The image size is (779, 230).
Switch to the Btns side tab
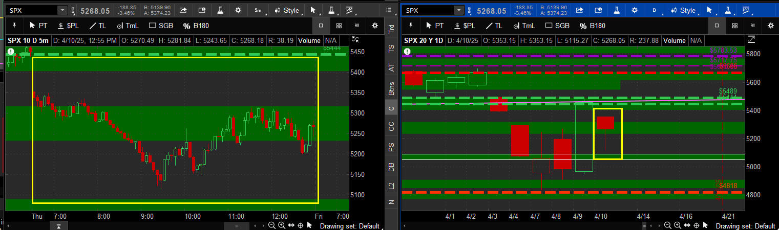point(392,88)
